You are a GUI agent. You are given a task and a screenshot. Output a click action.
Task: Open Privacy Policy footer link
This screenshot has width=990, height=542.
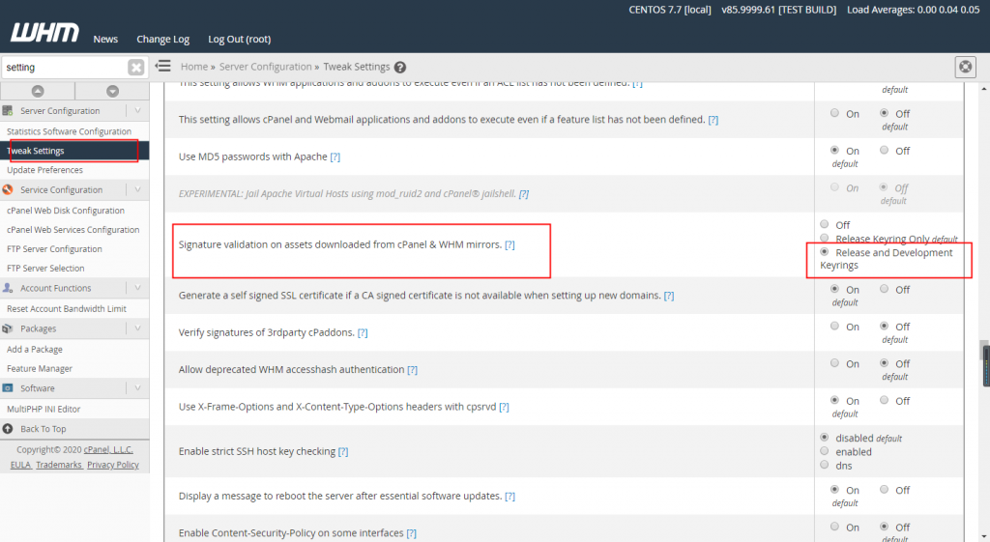click(113, 465)
